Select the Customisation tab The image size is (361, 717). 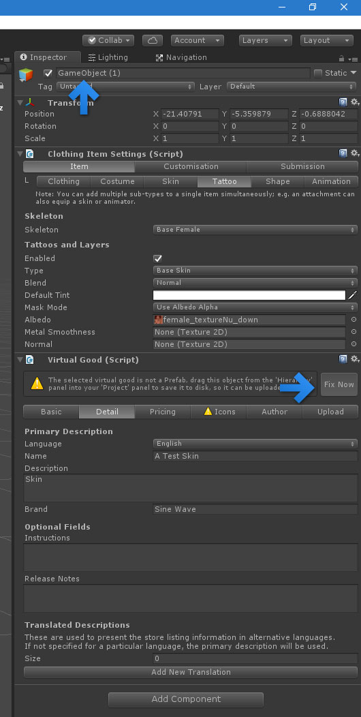[191, 166]
